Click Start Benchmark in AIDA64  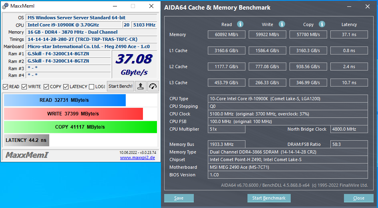point(269,198)
